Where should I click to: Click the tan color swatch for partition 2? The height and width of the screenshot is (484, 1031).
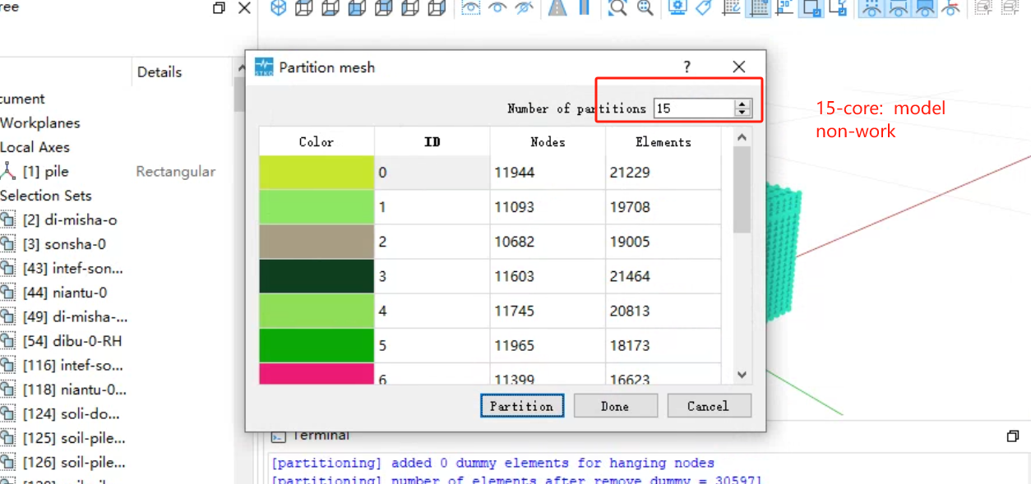(317, 242)
